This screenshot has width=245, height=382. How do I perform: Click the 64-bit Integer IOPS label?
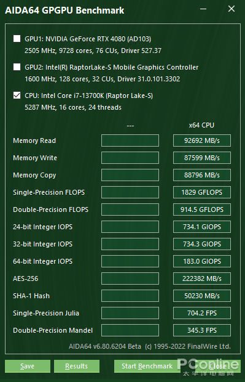[43, 261]
